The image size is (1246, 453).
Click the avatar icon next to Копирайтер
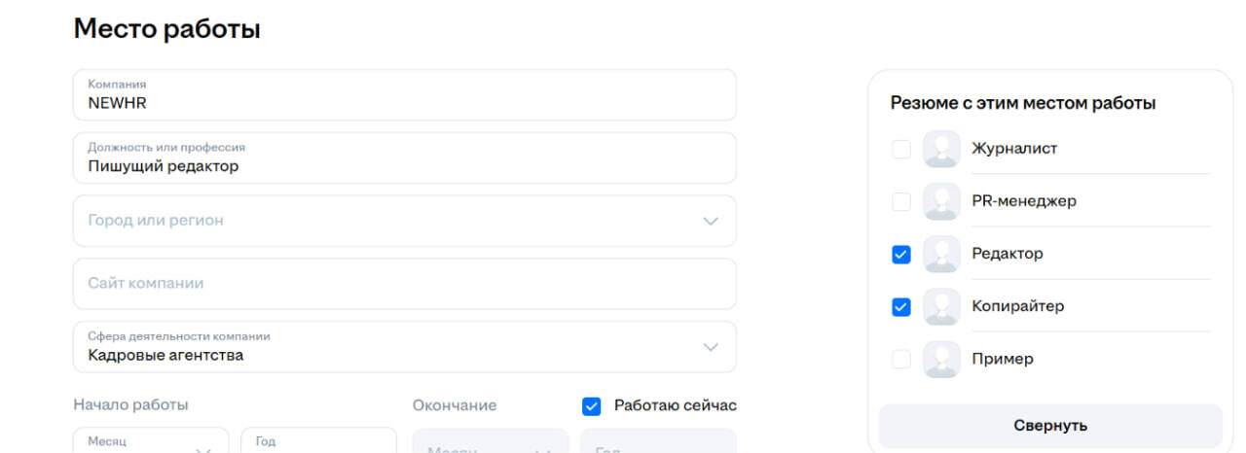click(x=941, y=306)
